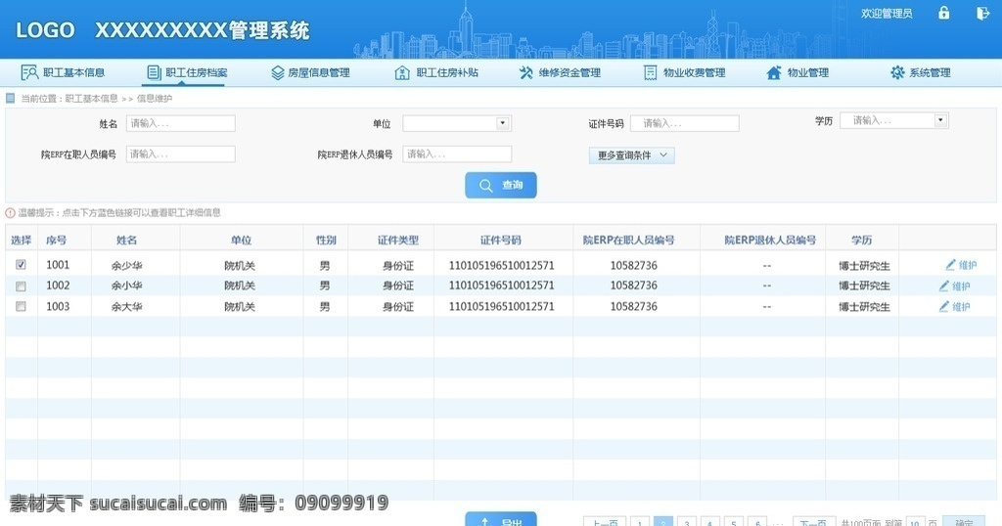Click the 序号 column header

click(x=56, y=240)
